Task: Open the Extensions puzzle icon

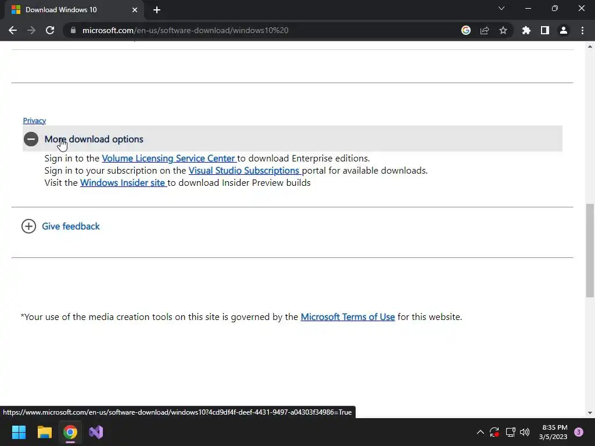Action: click(x=526, y=30)
